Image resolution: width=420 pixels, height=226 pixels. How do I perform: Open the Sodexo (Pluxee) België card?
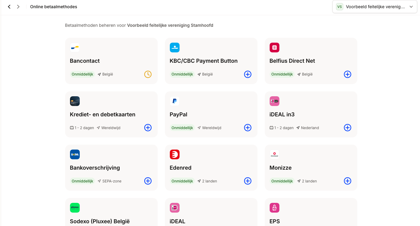click(100, 221)
